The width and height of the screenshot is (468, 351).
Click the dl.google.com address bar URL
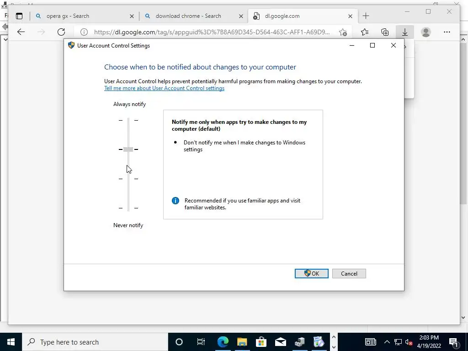pos(212,32)
